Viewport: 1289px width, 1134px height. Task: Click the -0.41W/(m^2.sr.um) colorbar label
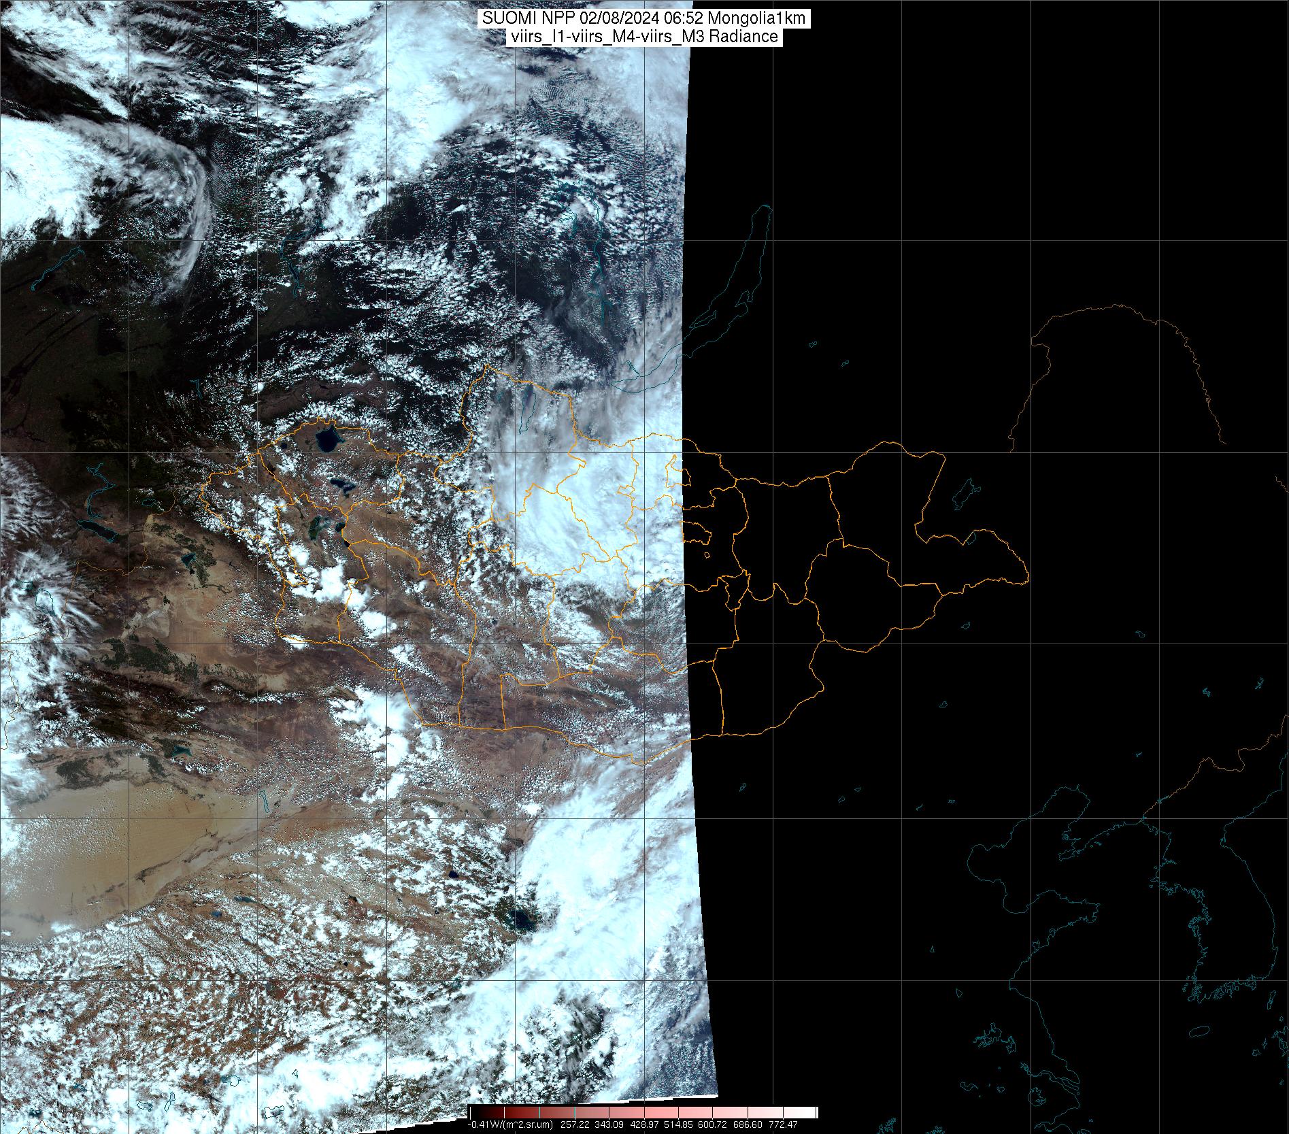tap(510, 1124)
